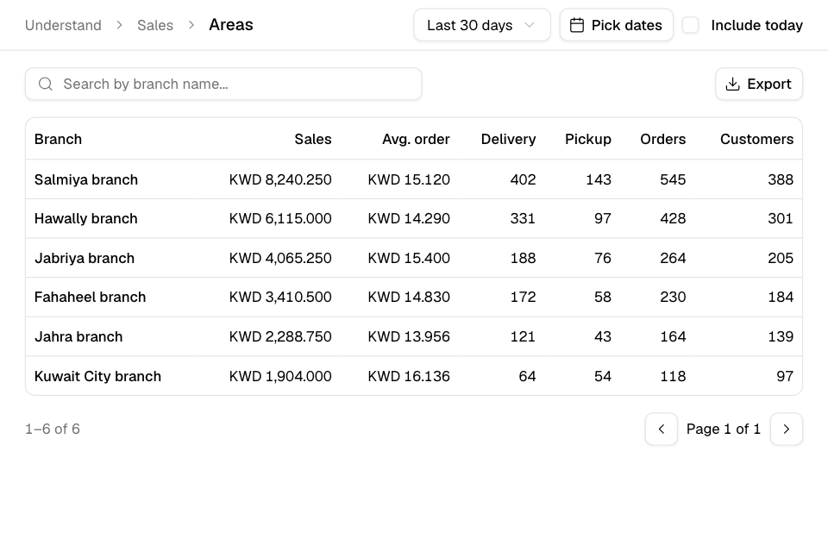Select Fahaheel branch row name

pyautogui.click(x=91, y=298)
